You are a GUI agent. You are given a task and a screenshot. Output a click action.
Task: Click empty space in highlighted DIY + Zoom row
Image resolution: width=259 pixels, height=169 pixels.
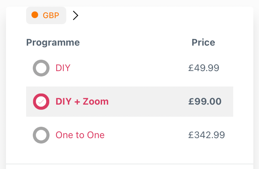pos(147,102)
